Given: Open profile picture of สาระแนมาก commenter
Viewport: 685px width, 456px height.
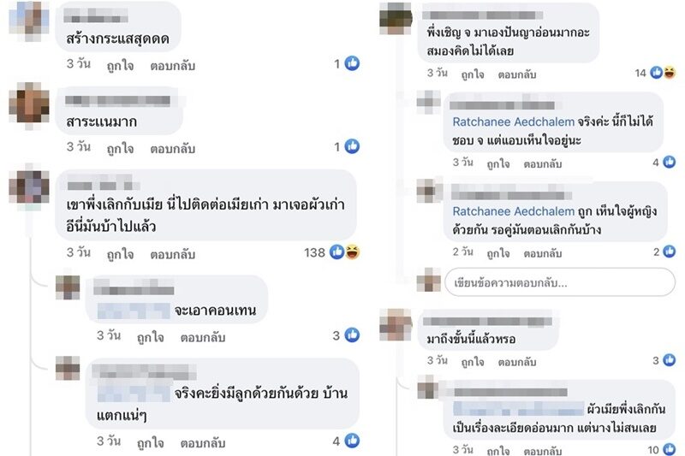Looking at the screenshot, I should pos(29,105).
